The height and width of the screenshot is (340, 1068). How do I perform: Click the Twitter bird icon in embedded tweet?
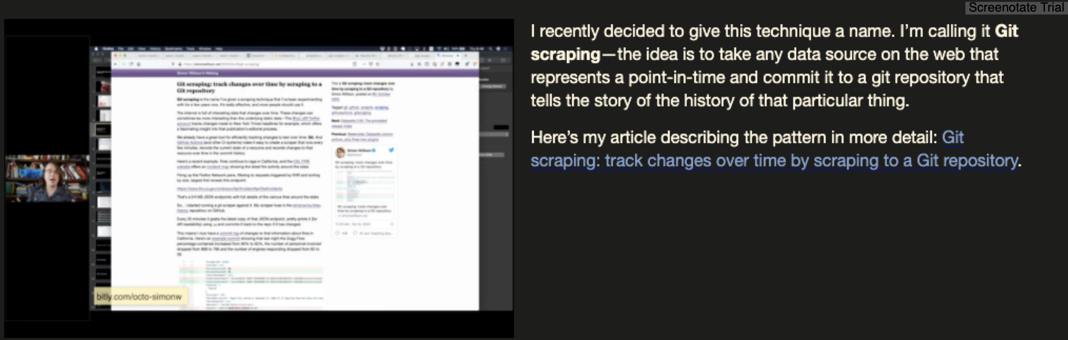coord(391,150)
